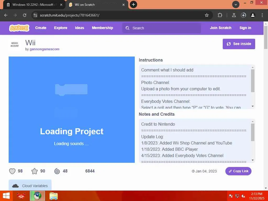Click Notes and Credits scrollbar down arrow
268x201 pixels.
pyautogui.click(x=253, y=160)
